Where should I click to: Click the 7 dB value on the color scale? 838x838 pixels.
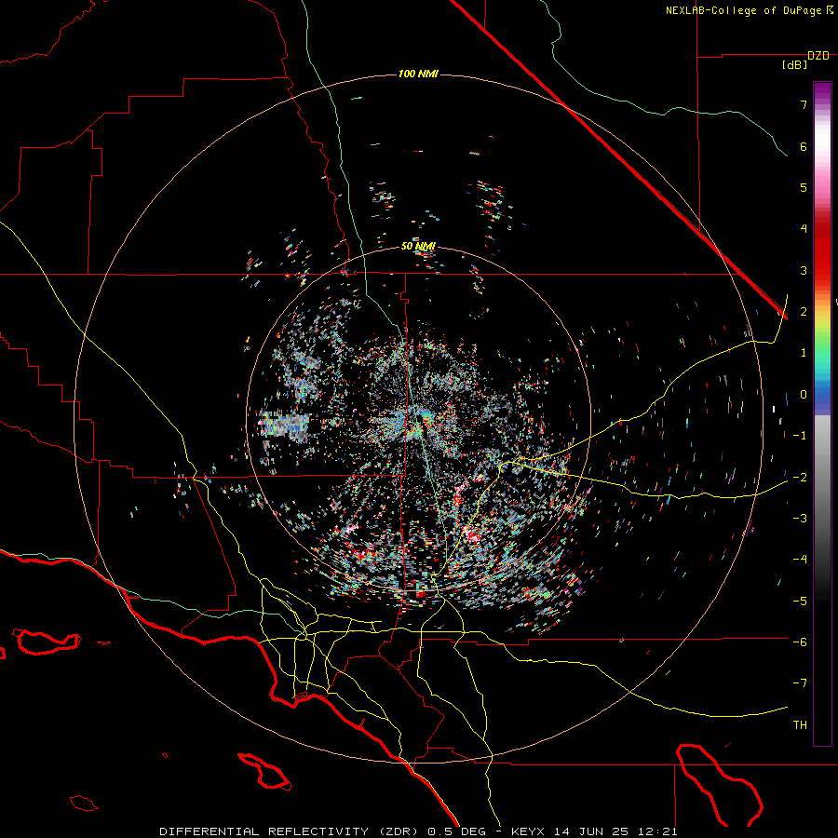point(804,104)
